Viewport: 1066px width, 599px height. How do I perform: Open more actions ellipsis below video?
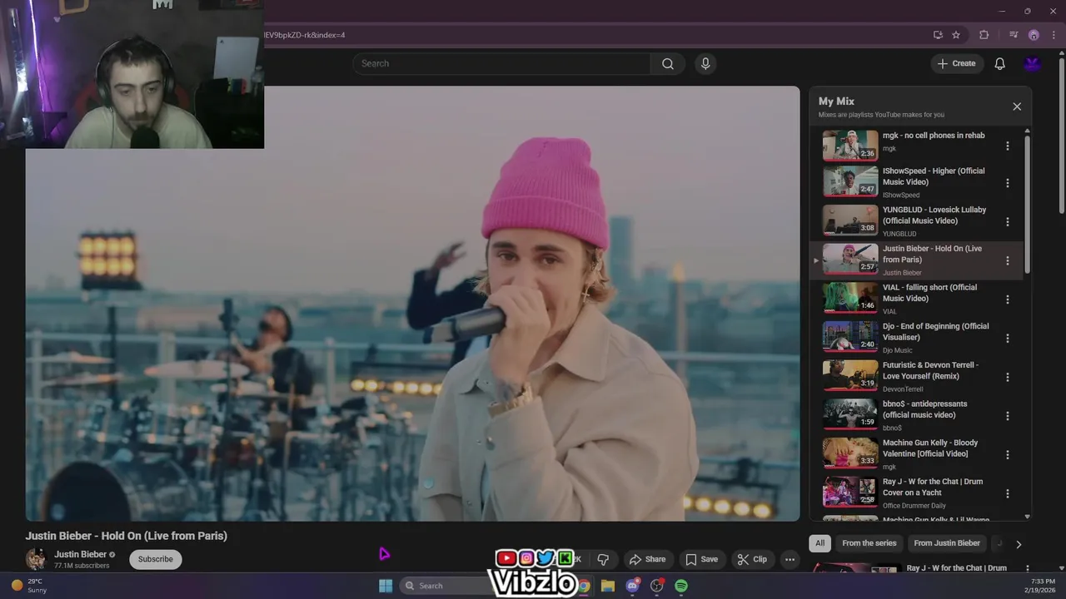(x=790, y=559)
